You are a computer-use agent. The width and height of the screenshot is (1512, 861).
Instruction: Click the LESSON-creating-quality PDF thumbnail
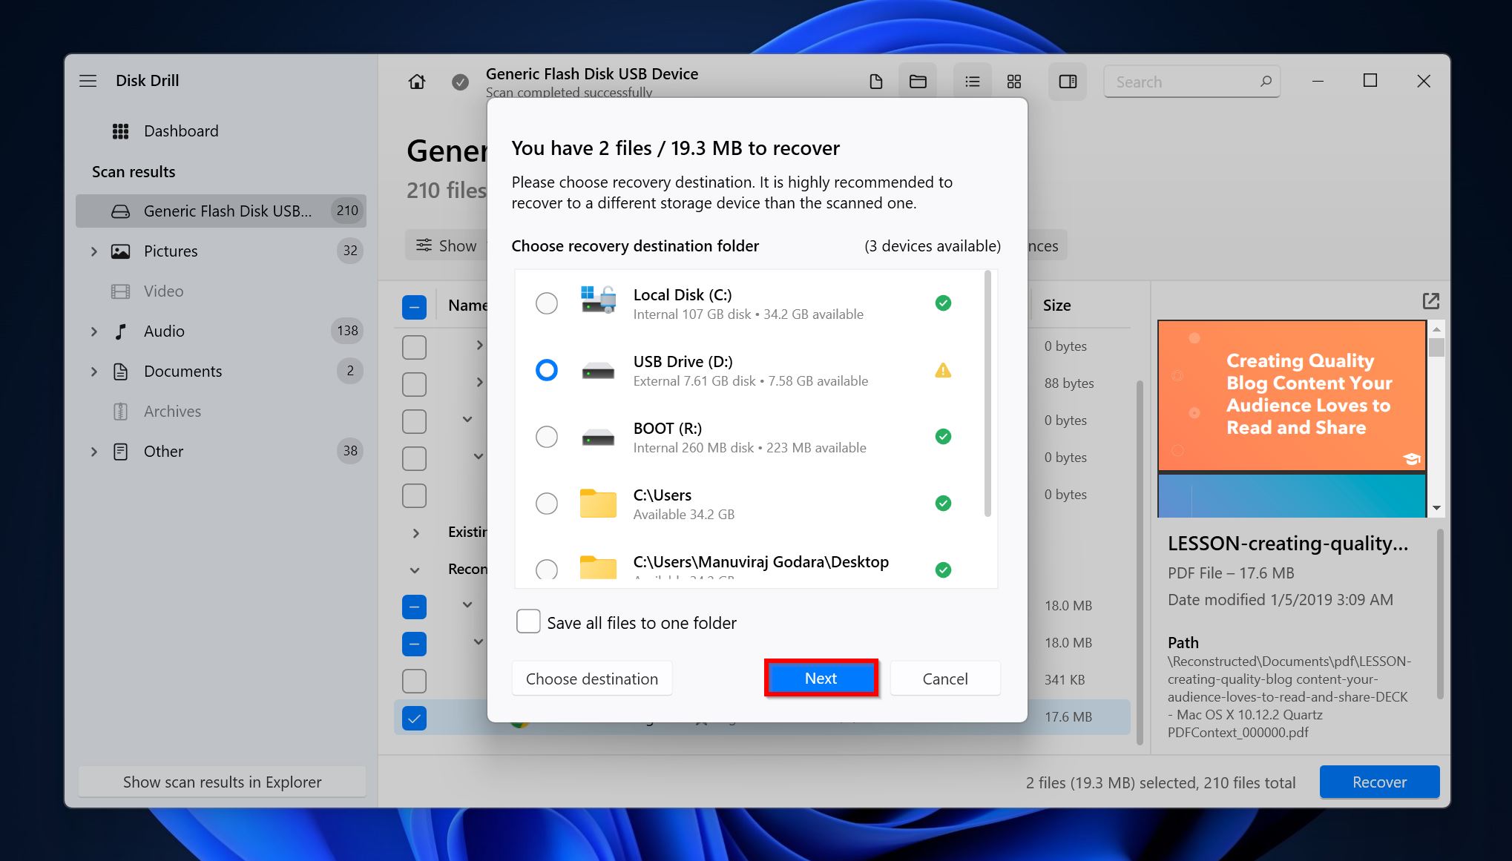[1292, 415]
